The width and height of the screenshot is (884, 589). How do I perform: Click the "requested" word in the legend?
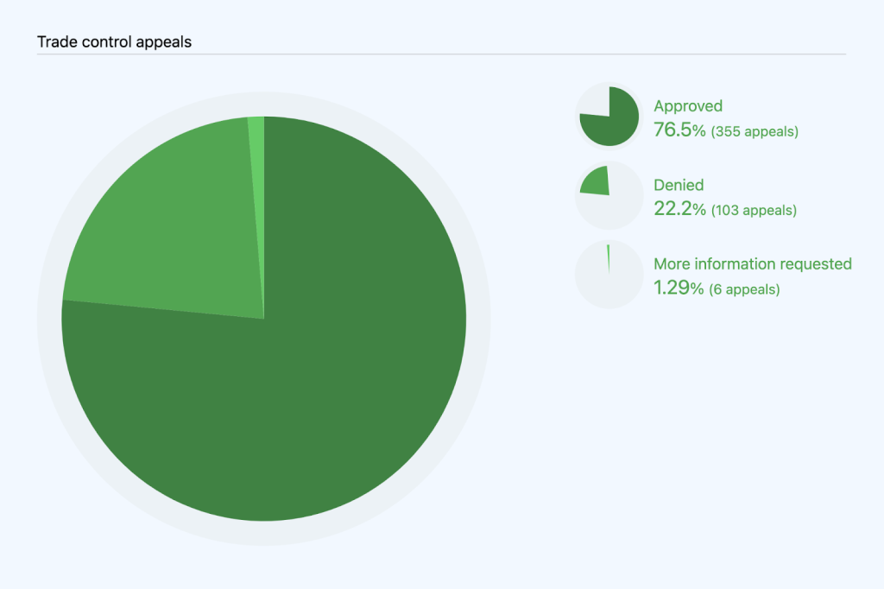point(815,263)
